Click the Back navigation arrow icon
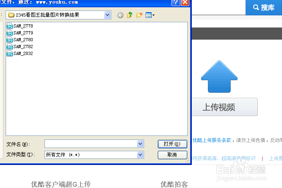 120,15
